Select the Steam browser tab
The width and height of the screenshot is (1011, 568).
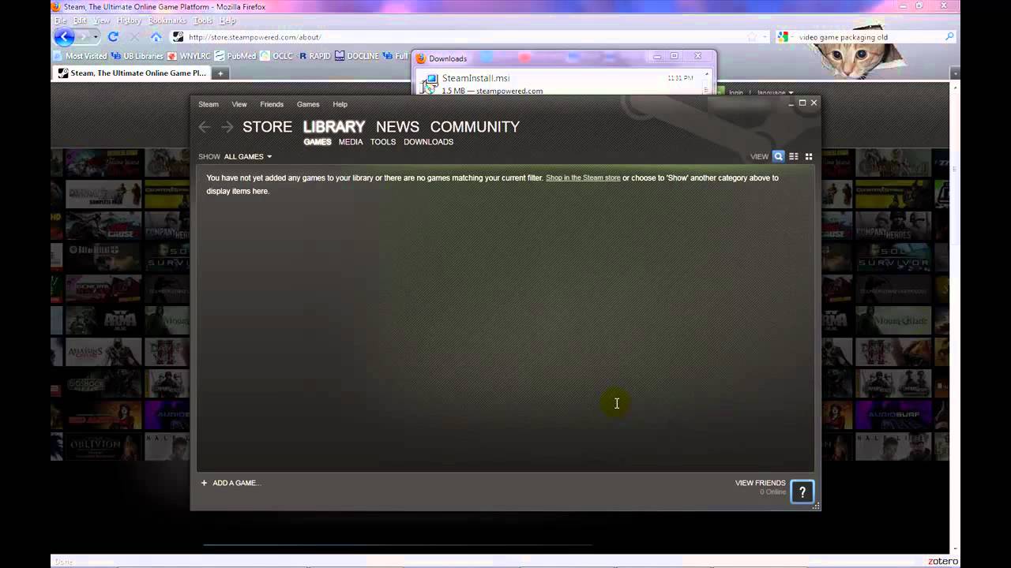[131, 73]
